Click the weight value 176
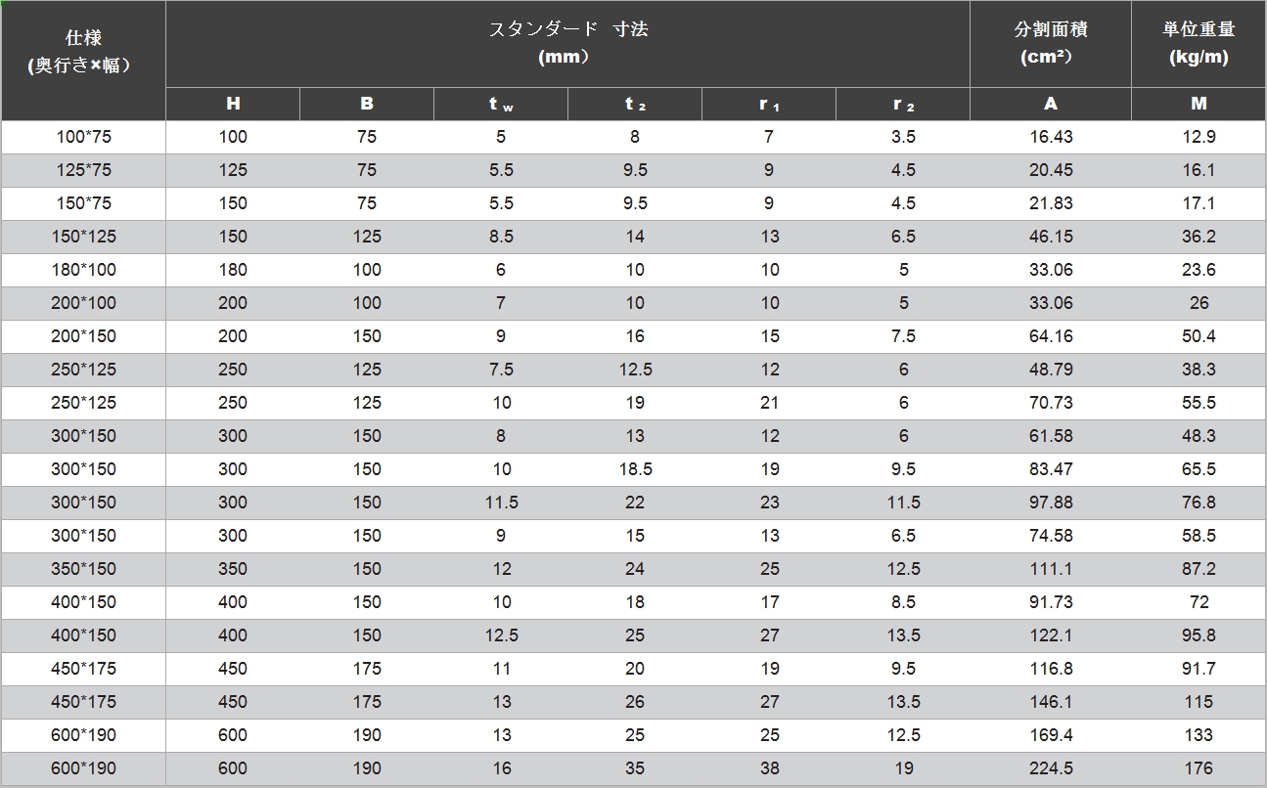 1199,768
